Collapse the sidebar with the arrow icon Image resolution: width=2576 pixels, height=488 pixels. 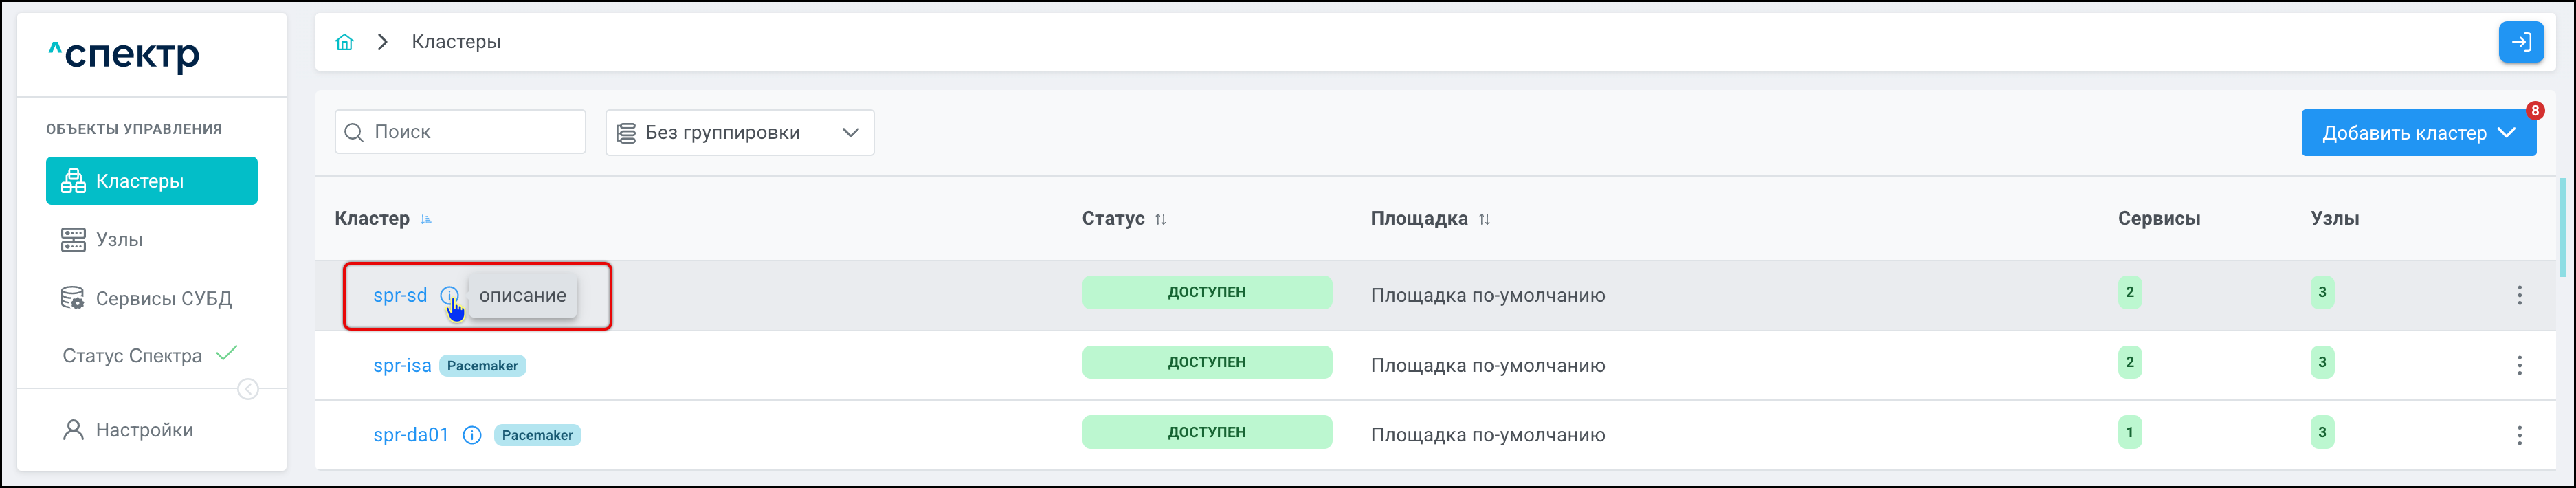(x=248, y=389)
